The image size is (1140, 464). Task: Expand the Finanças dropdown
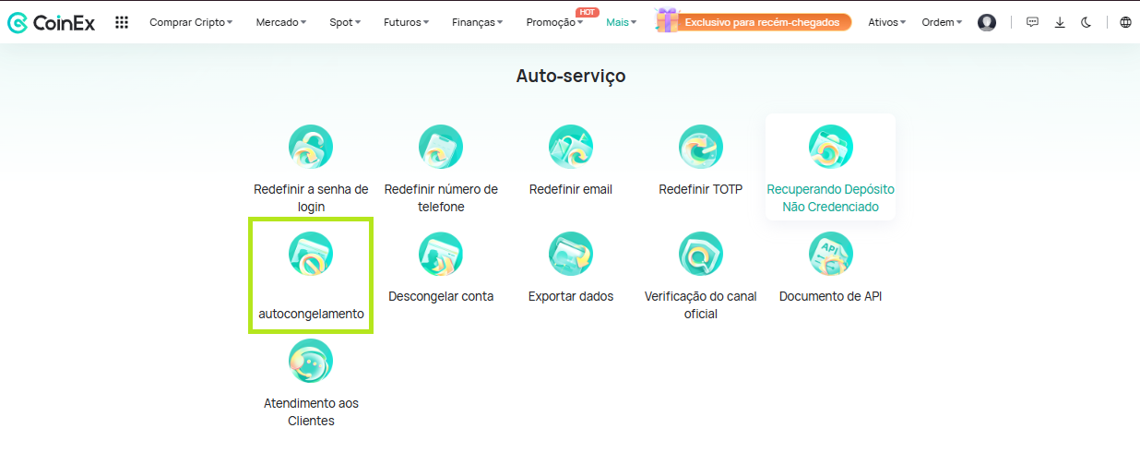coord(478,22)
